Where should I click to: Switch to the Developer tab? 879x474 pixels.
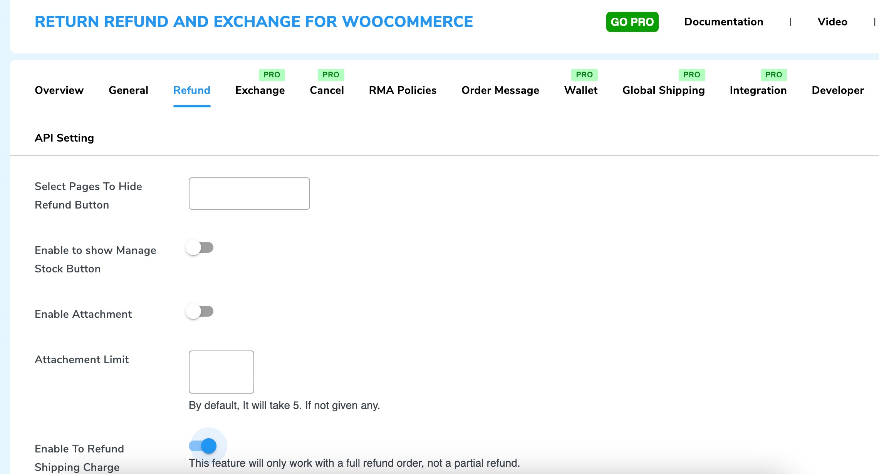point(838,90)
